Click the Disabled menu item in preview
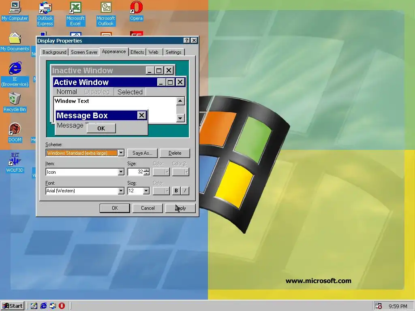Viewport: 415px width, 311px height. pyautogui.click(x=97, y=92)
